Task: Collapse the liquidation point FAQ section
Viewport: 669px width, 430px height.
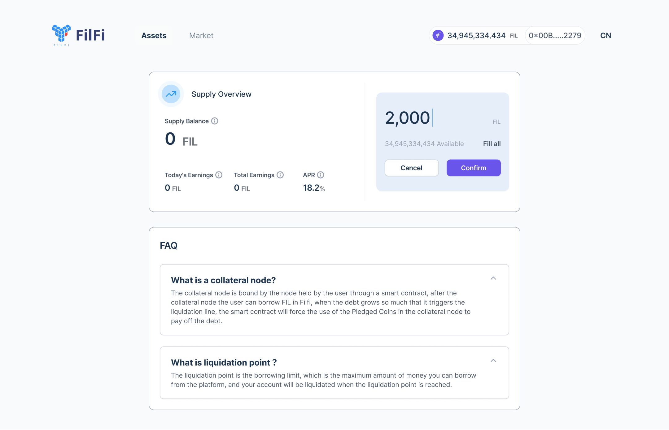Action: 493,360
